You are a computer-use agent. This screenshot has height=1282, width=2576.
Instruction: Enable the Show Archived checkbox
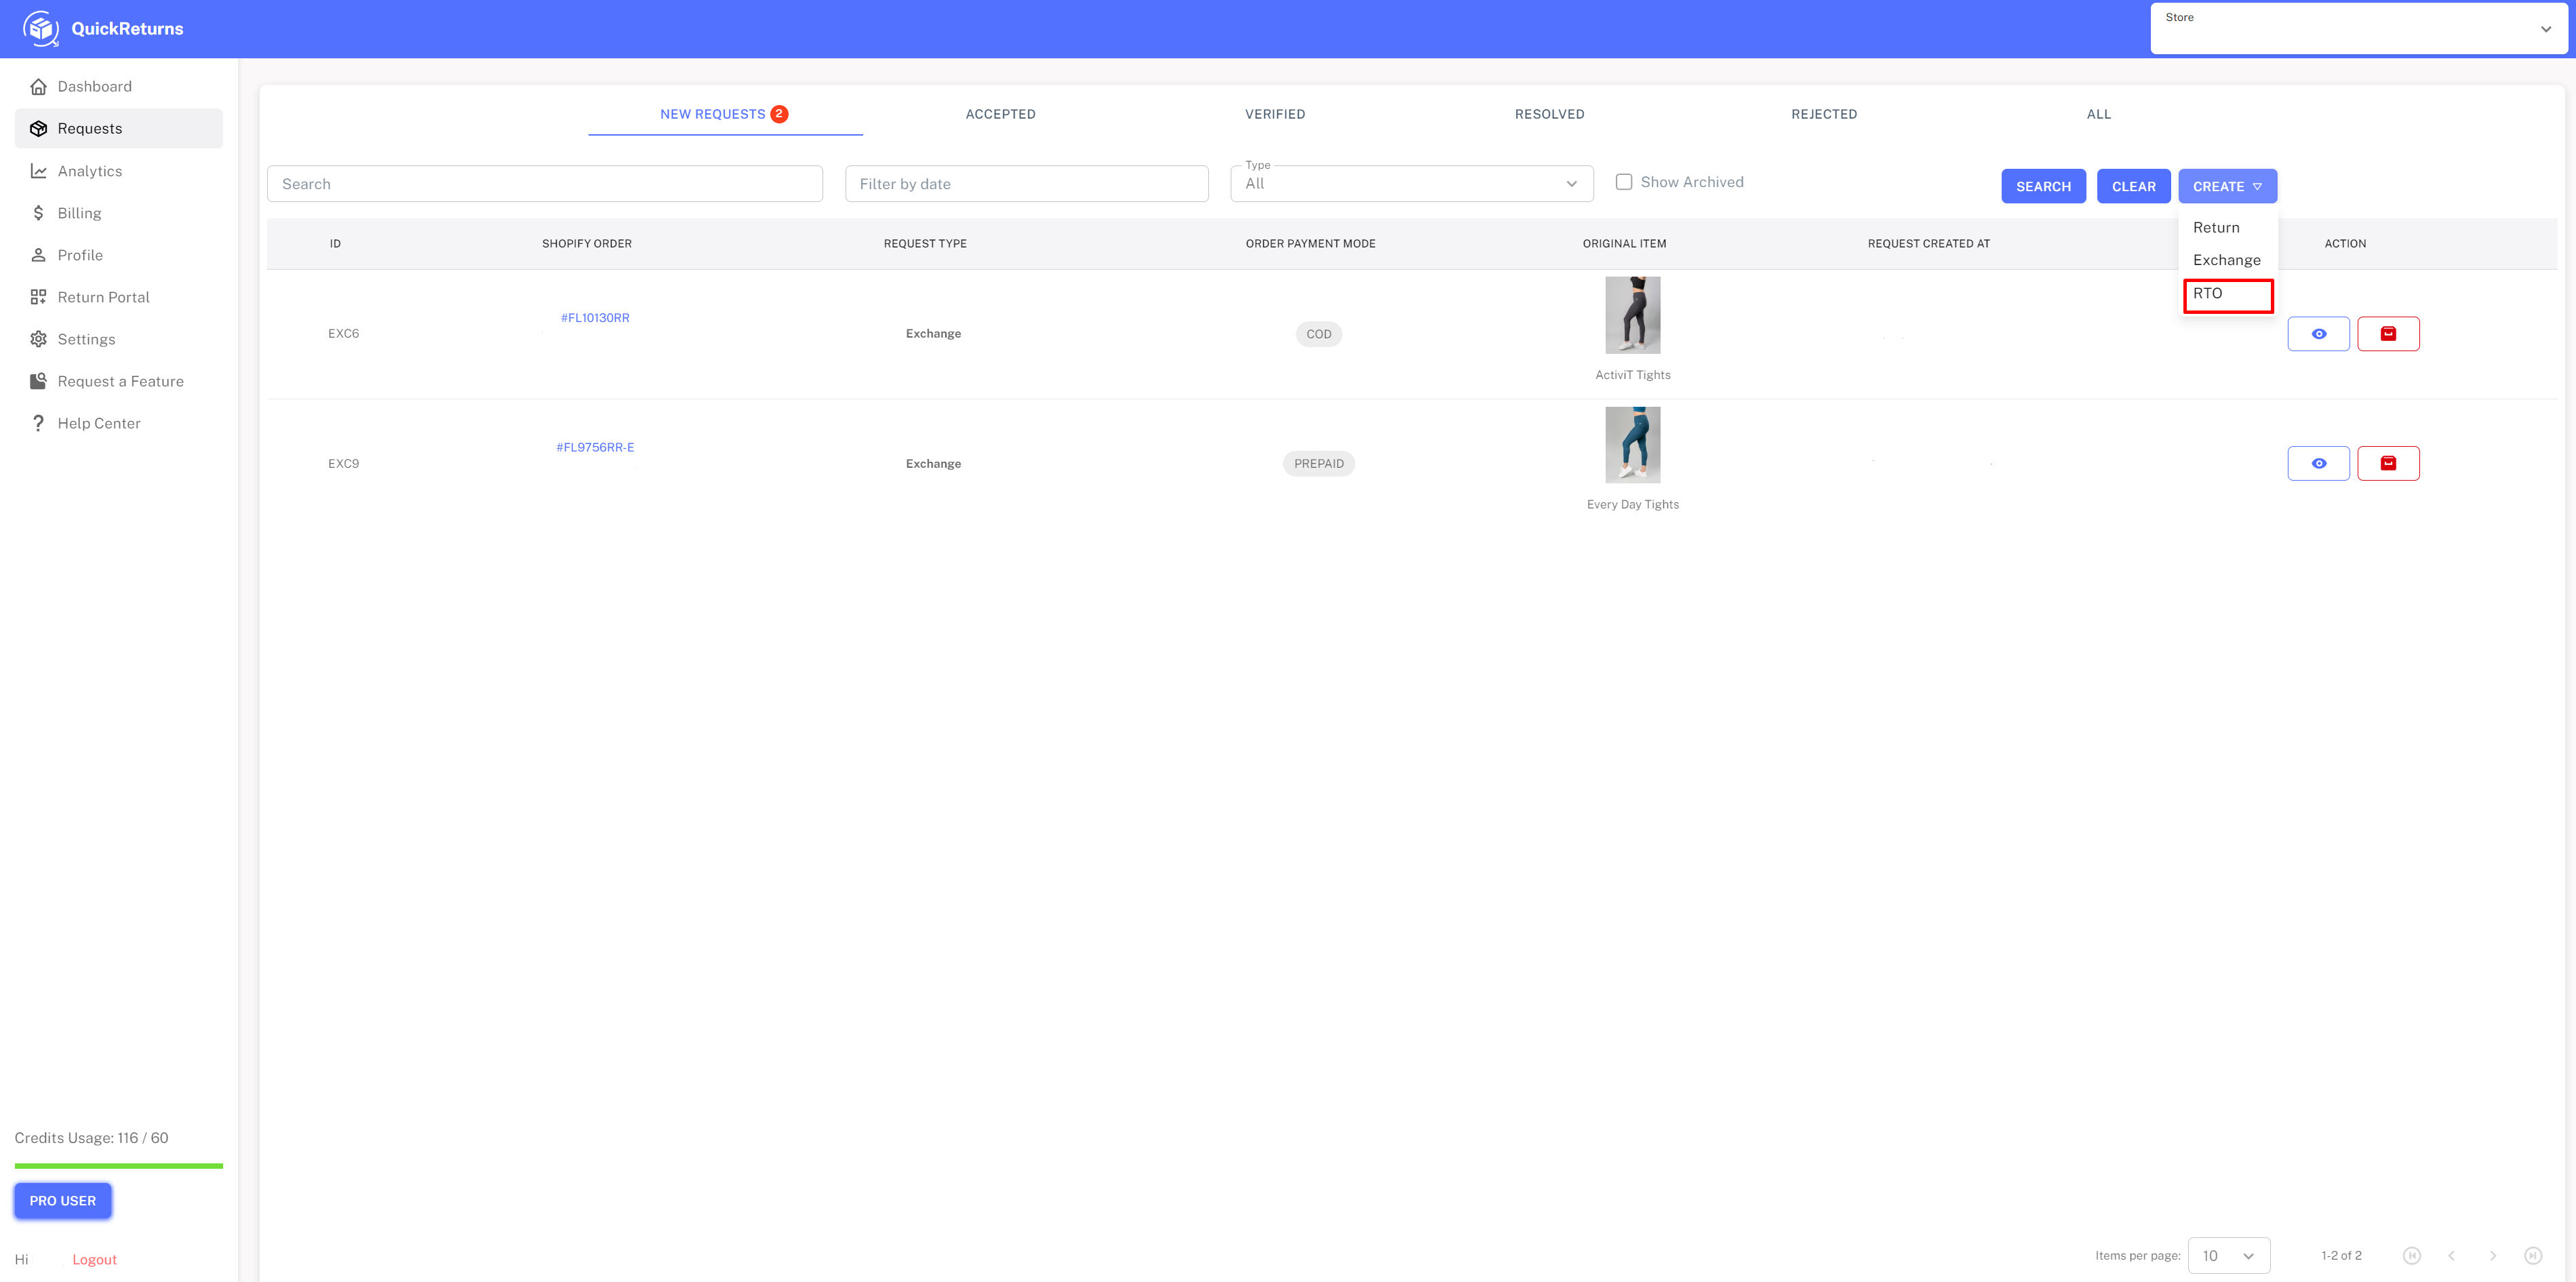click(x=1623, y=182)
